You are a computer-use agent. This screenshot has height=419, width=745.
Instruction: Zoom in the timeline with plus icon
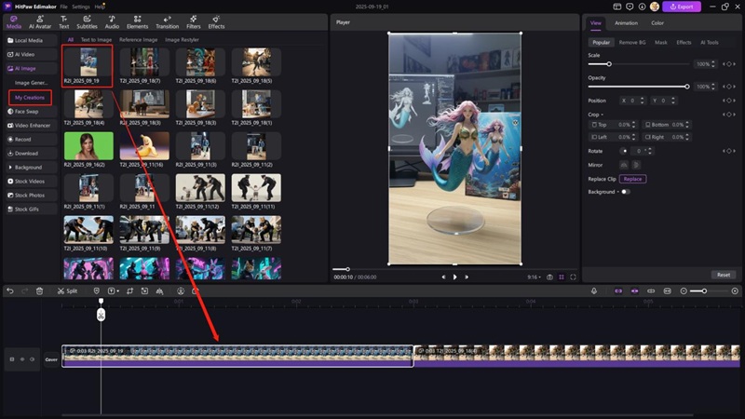735,291
